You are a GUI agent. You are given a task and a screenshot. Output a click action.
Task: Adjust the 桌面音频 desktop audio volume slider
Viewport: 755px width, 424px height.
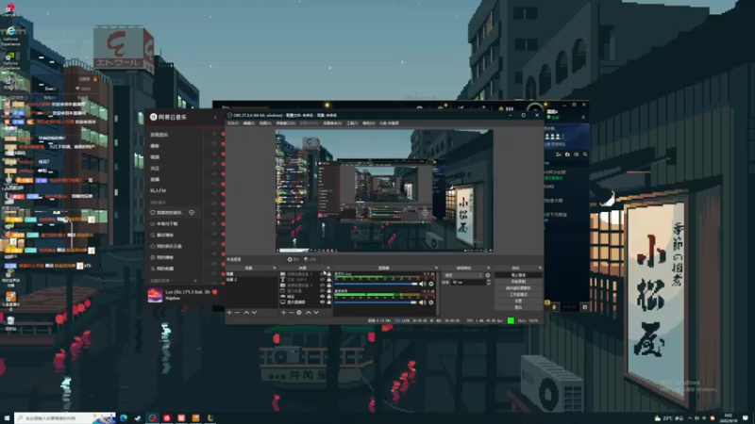pos(376,302)
